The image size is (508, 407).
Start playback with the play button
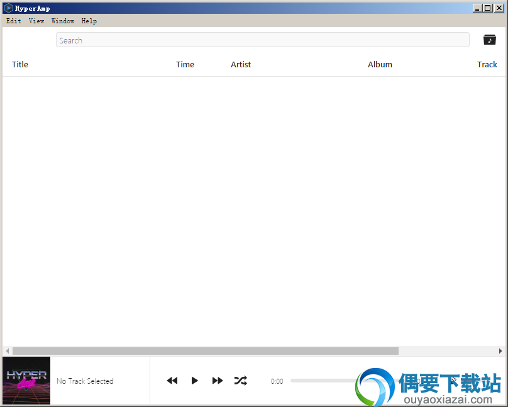pyautogui.click(x=194, y=381)
